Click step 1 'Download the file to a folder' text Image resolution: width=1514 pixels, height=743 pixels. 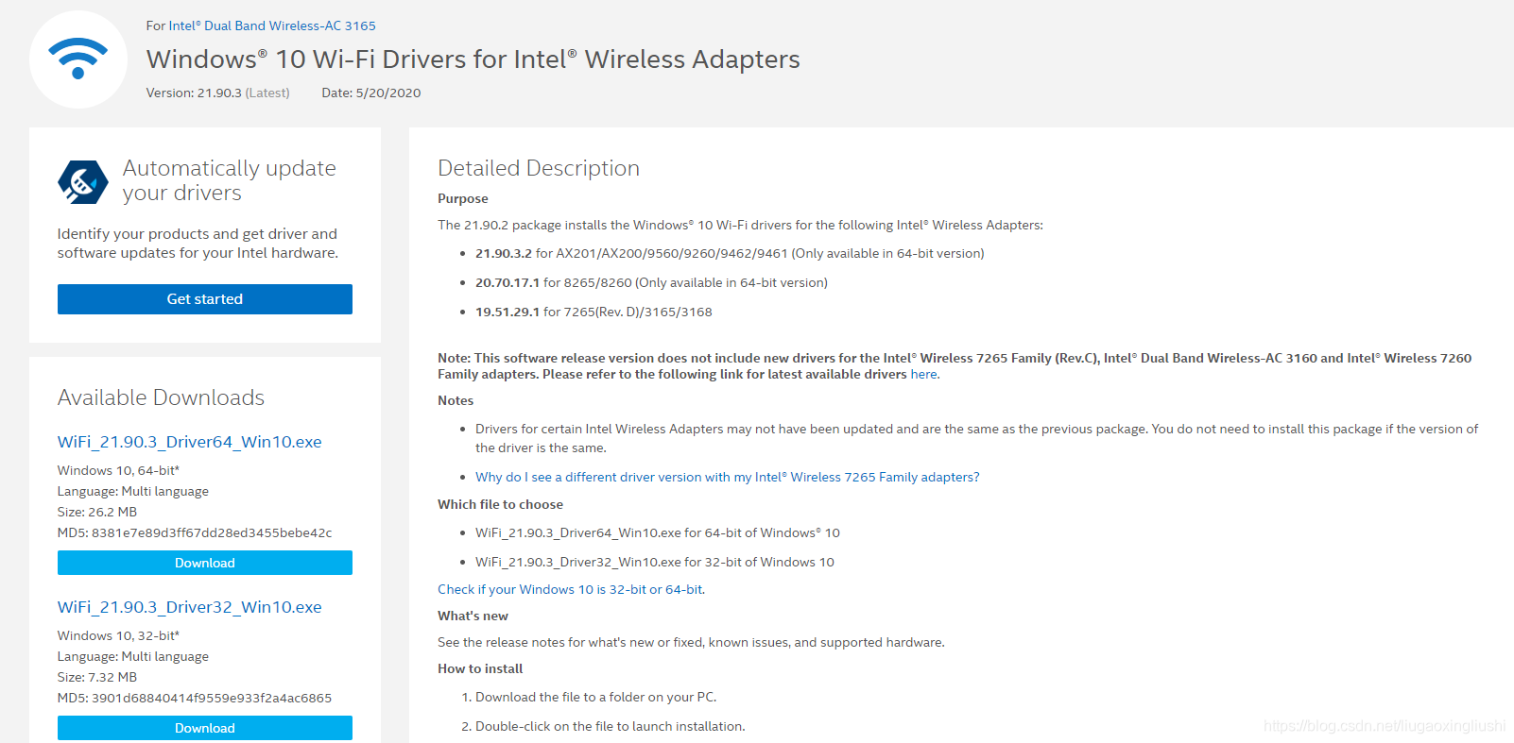click(596, 698)
